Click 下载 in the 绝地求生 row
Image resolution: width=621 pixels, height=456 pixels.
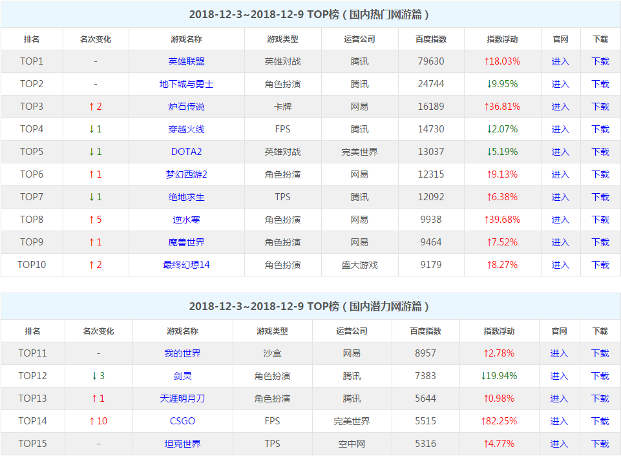[600, 197]
